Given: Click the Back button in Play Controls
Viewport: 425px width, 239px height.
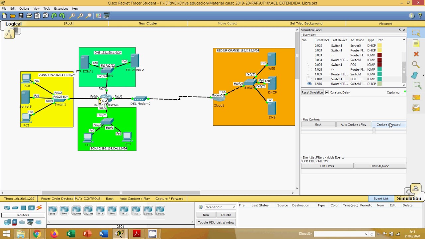Looking at the screenshot, I should 318,124.
